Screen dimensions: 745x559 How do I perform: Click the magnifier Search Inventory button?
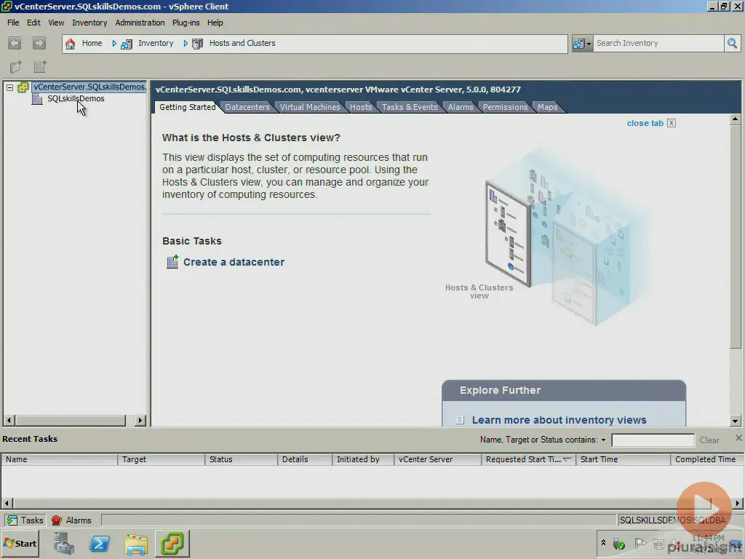732,43
